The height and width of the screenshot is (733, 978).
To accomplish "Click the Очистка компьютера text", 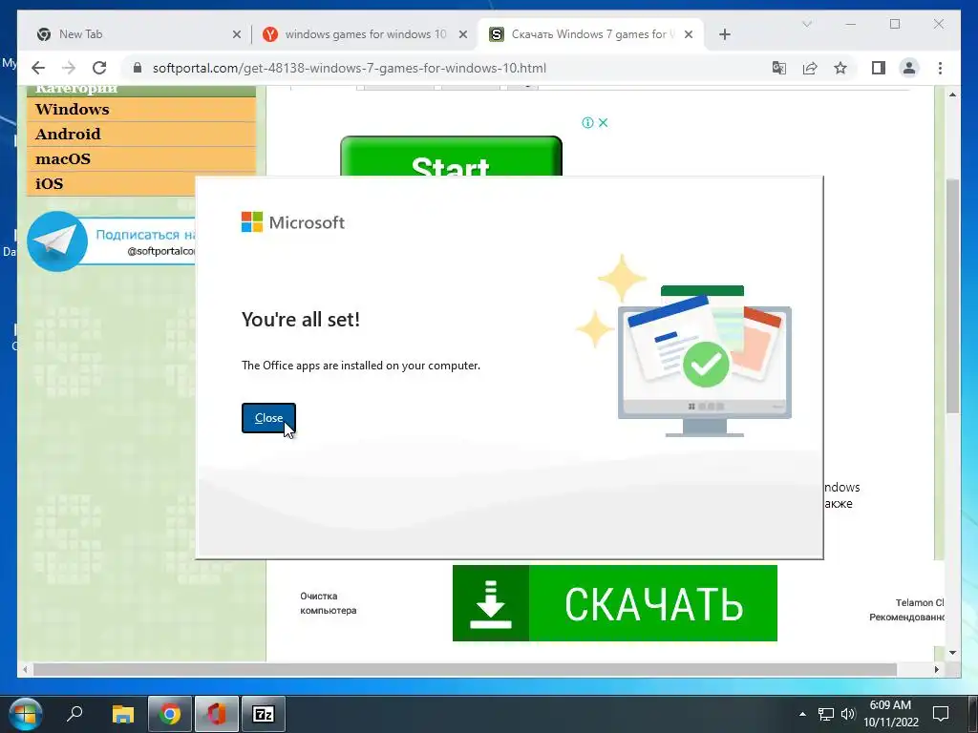I will click(x=329, y=603).
